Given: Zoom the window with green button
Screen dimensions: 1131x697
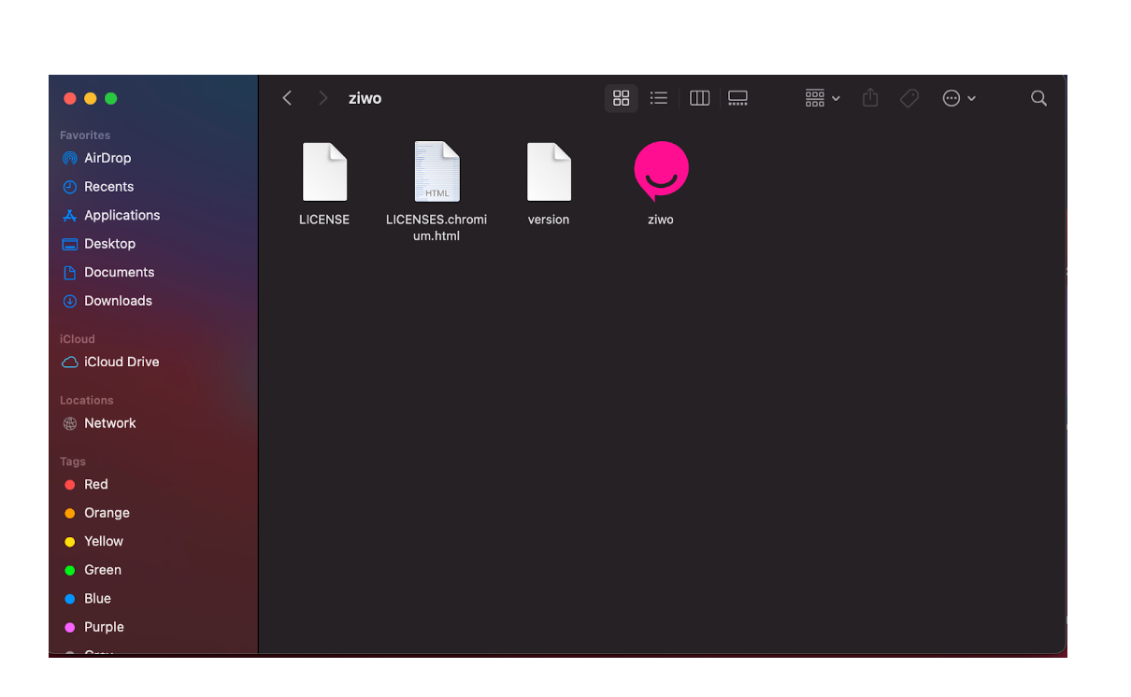Looking at the screenshot, I should [x=111, y=98].
